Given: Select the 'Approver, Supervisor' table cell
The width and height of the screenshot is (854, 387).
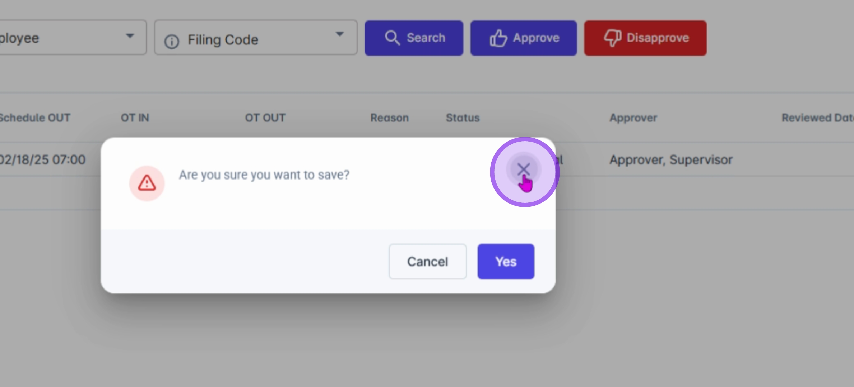Looking at the screenshot, I should (671, 160).
